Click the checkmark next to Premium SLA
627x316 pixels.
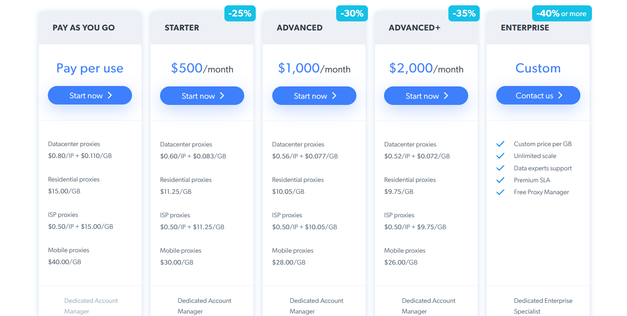coord(500,180)
